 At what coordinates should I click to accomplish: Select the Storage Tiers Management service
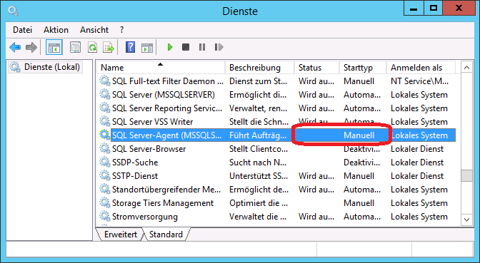tap(163, 203)
